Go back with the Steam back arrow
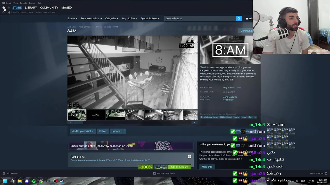The width and height of the screenshot is (330, 185). click(4, 8)
